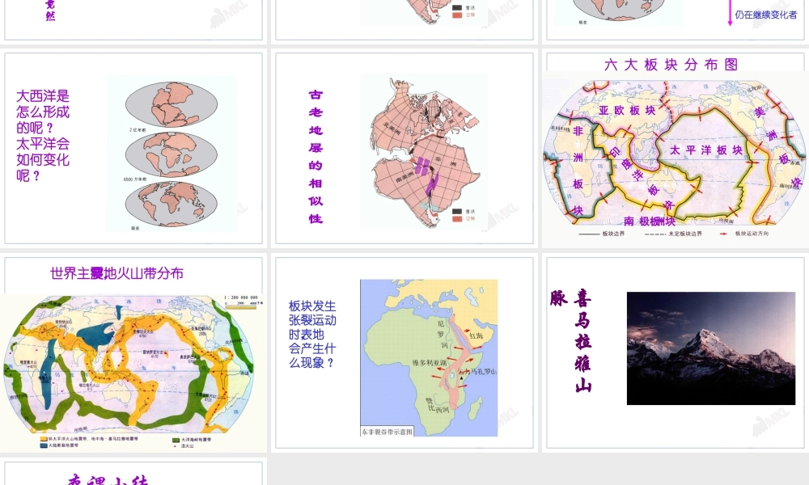The width and height of the screenshot is (809, 485).
Task: Click the 板块运动方向 red arrow legend
Action: (744, 234)
